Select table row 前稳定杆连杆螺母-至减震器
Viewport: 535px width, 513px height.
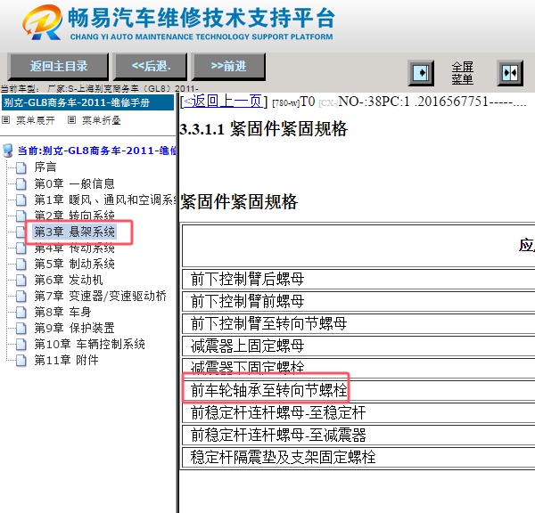[358, 435]
